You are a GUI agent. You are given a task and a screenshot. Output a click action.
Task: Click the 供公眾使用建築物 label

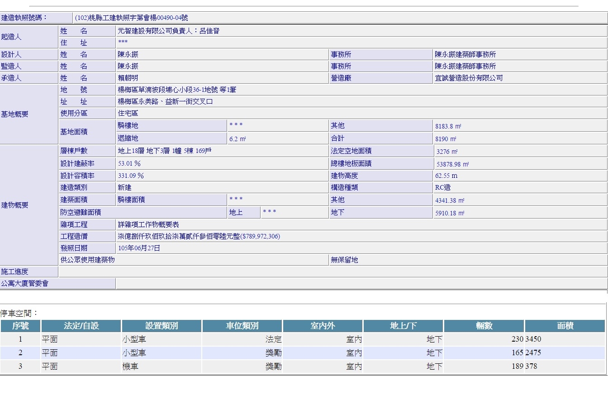pos(87,260)
